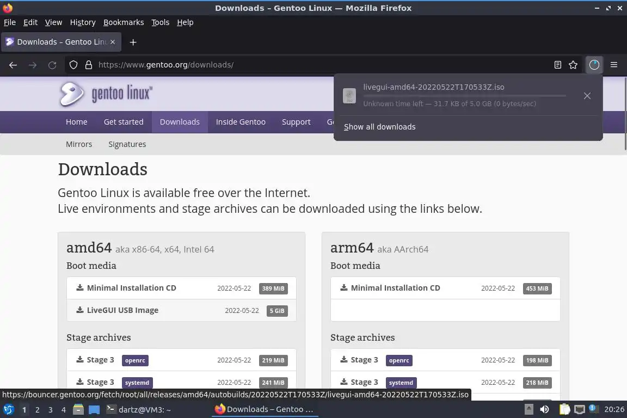The image size is (627, 418).
Task: Click the notification info tray icon
Action: 594,409
